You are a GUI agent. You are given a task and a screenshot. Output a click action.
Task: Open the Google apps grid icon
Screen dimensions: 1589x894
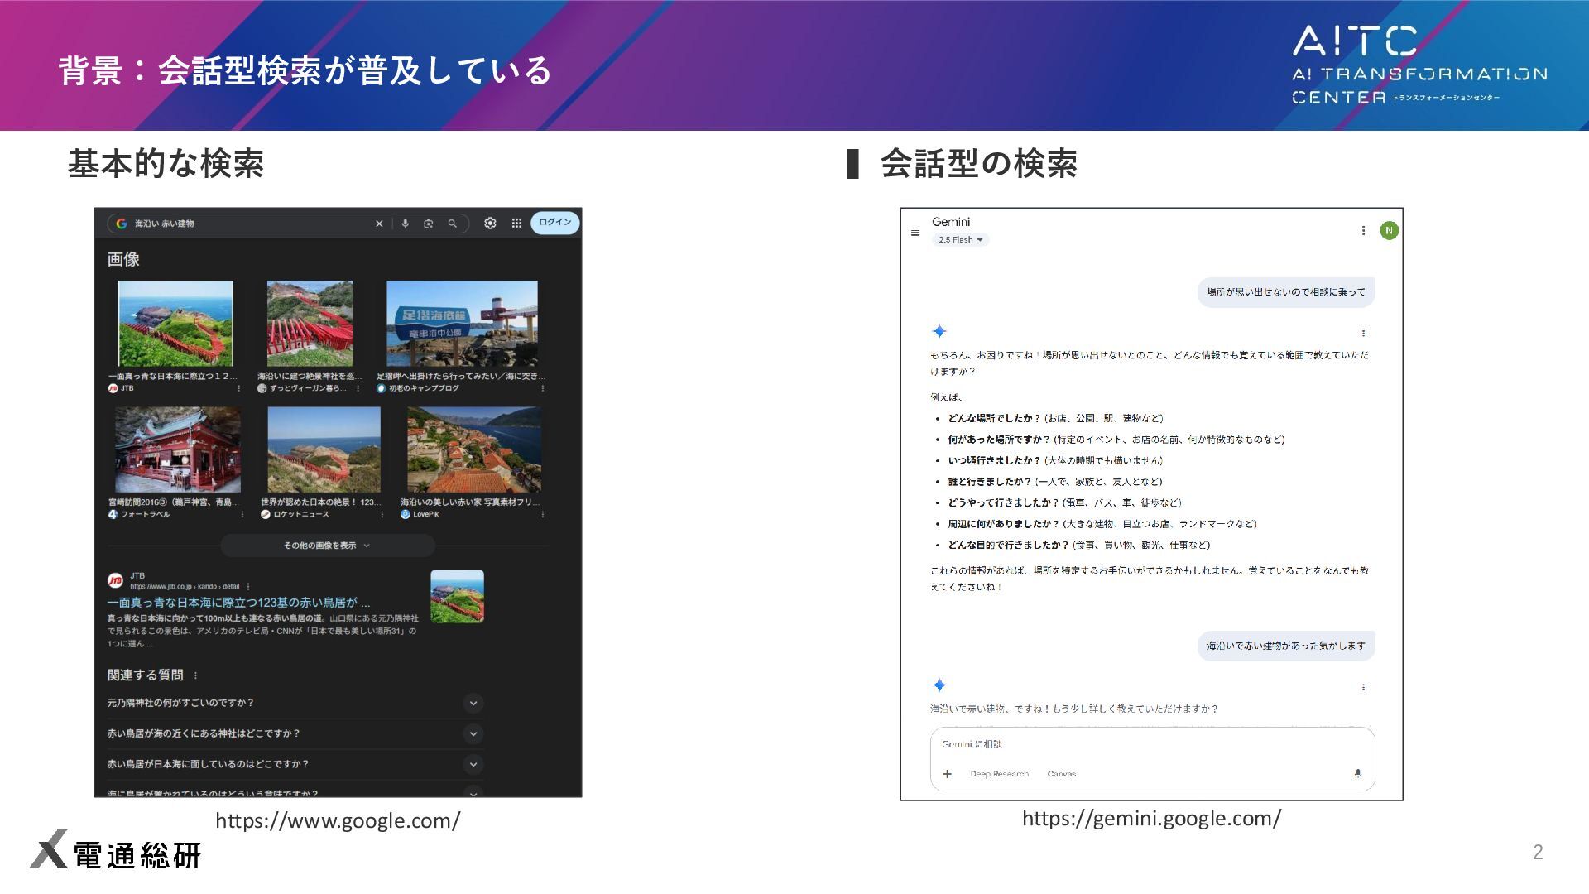point(516,223)
